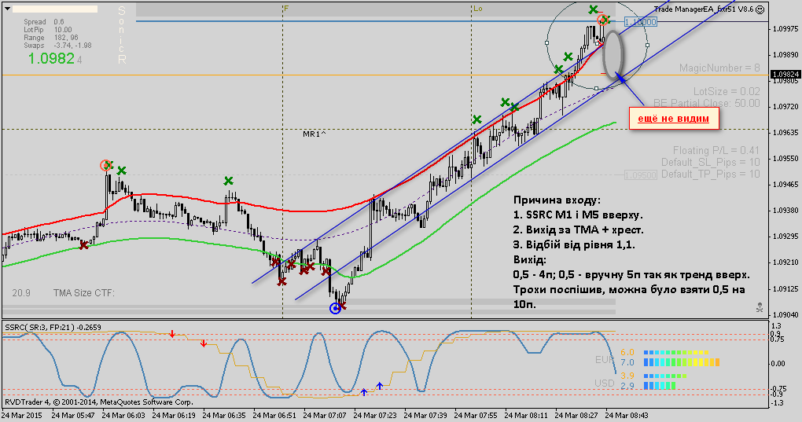This screenshot has width=802, height=422.
Task: Click the USD 2.9 strength value
Action: (x=627, y=386)
